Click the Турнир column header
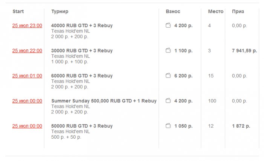 tap(60, 12)
